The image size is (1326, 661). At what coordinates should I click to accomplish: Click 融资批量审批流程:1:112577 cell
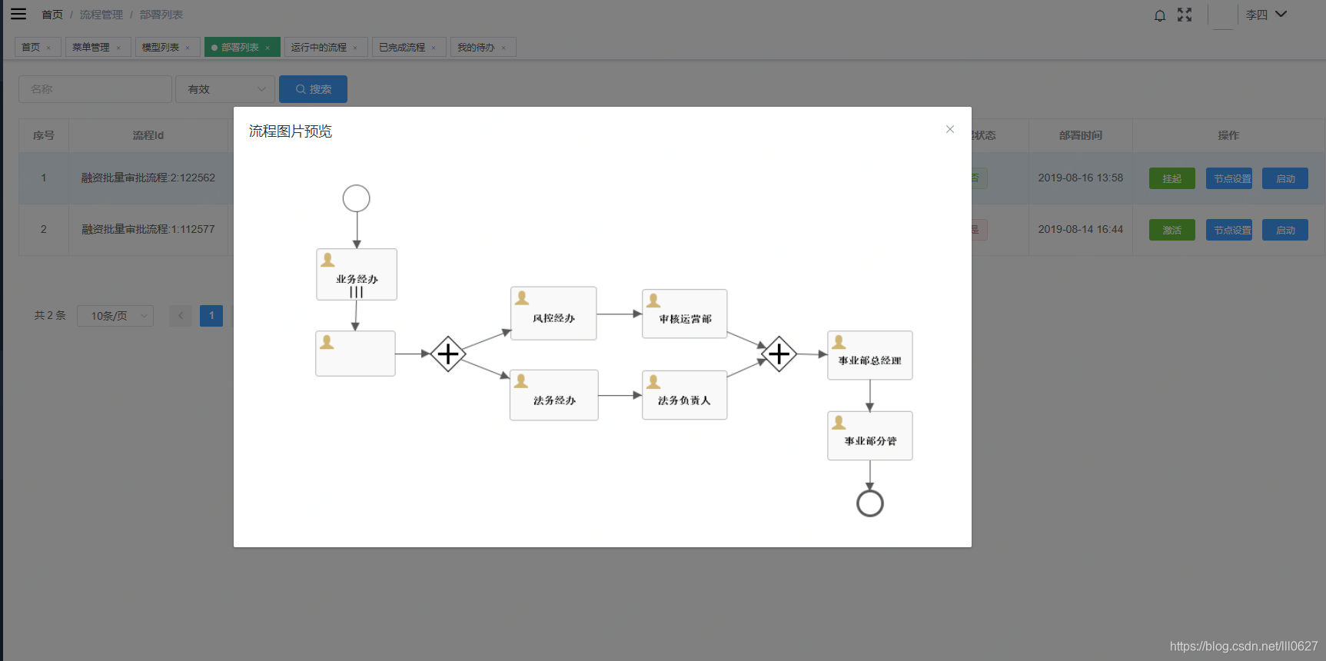click(x=148, y=229)
